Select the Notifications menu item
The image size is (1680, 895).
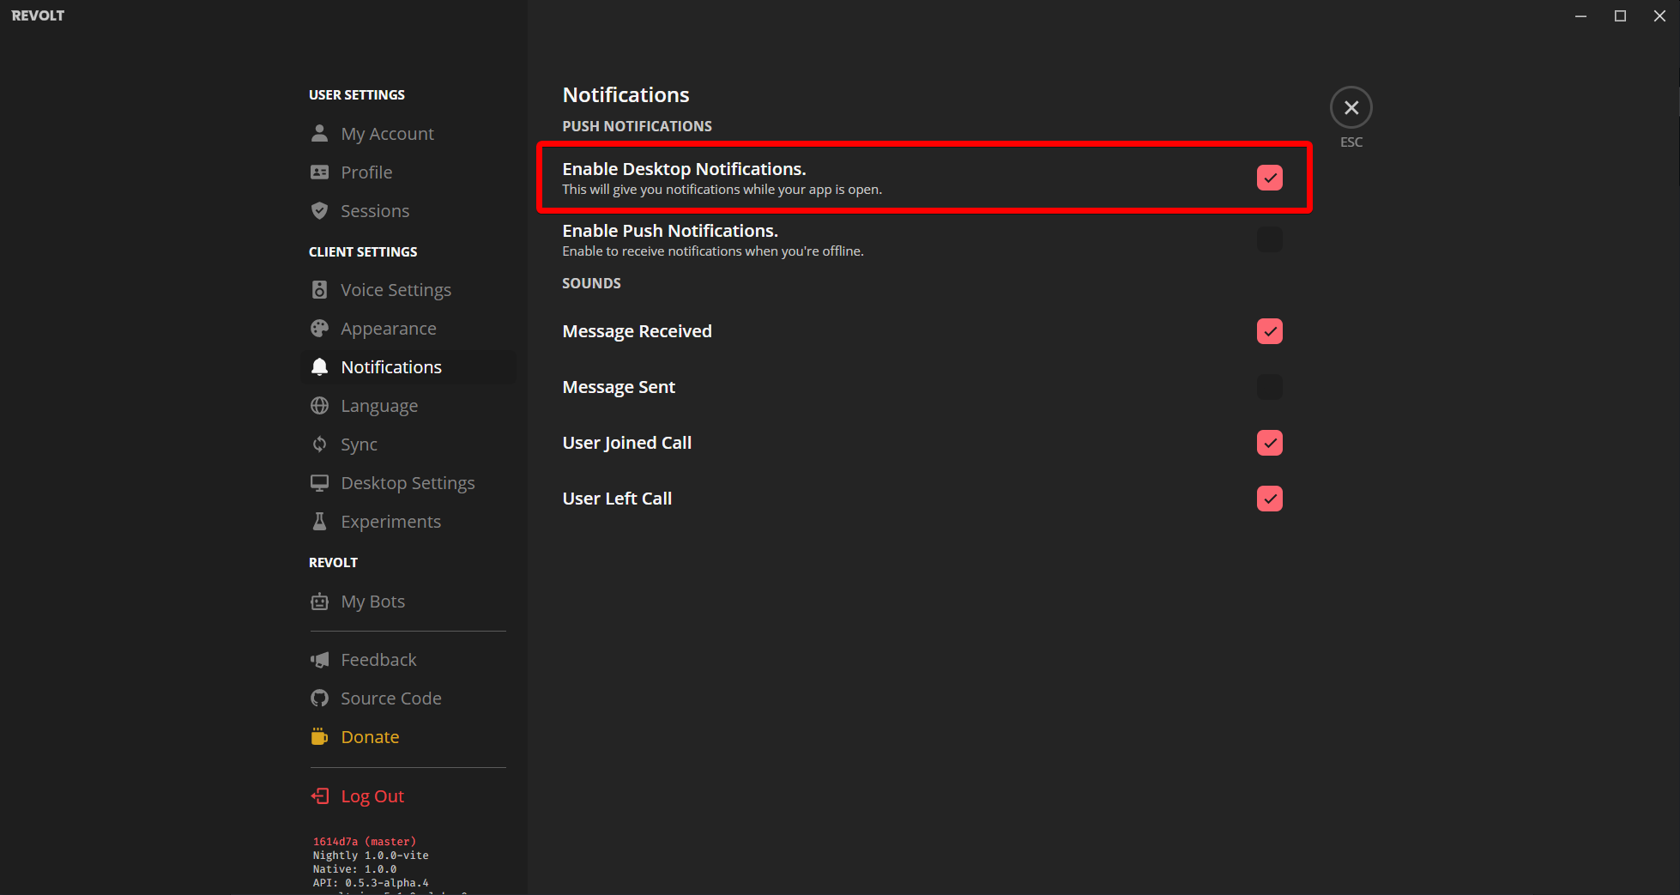[408, 366]
